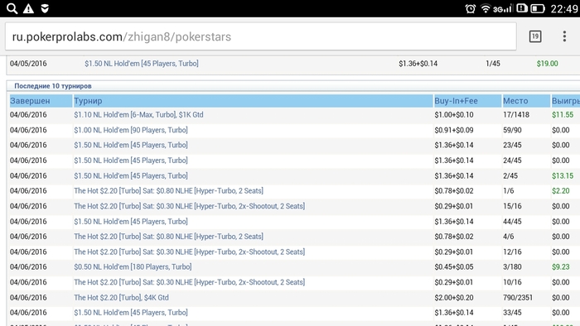Select the $11.55 winnings value
This screenshot has height=326, width=580.
click(x=563, y=115)
